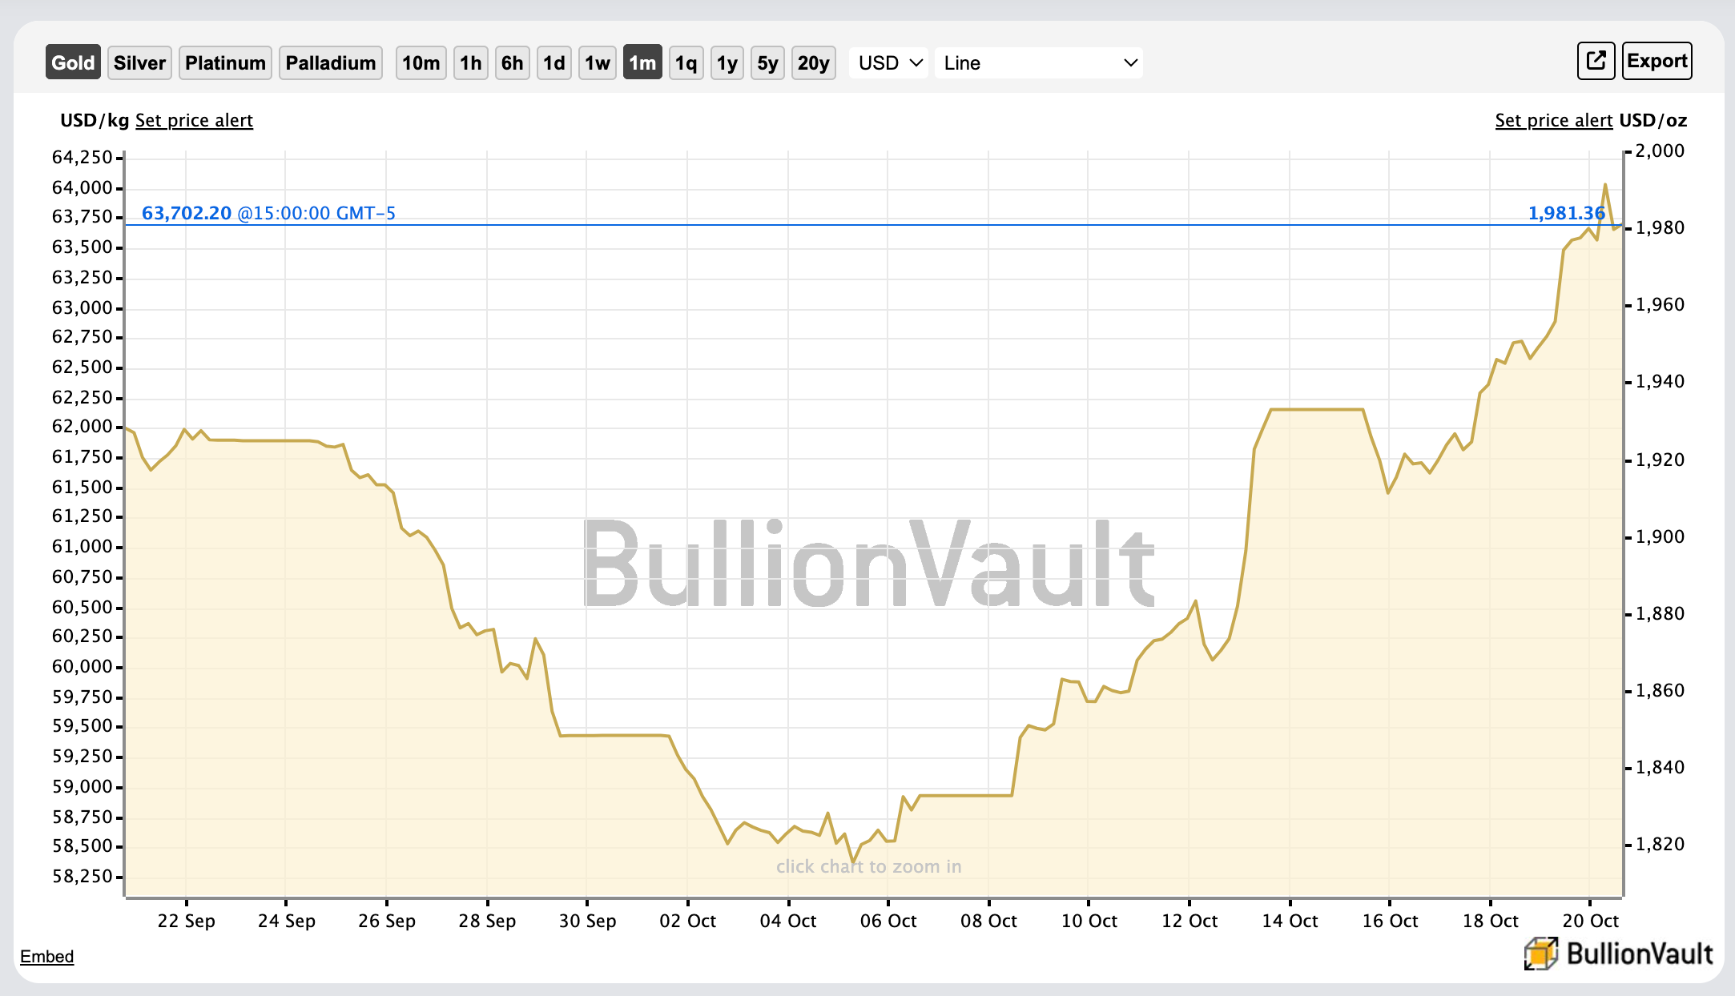Screen dimensions: 1735x996
Task: Open the Embed link
Action: (x=46, y=956)
